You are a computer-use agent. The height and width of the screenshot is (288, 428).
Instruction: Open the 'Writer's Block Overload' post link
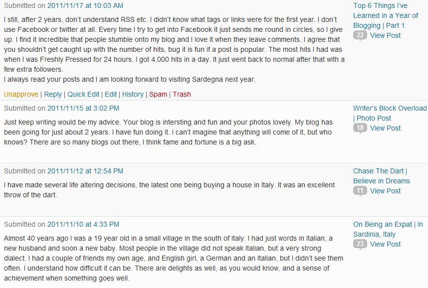coord(390,108)
